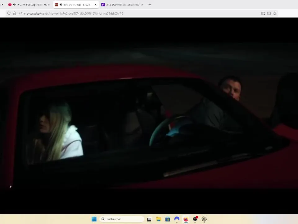Viewport: 298px width, 224px height.
Task: Open Microsoft Store from the taskbar
Action: (168, 219)
